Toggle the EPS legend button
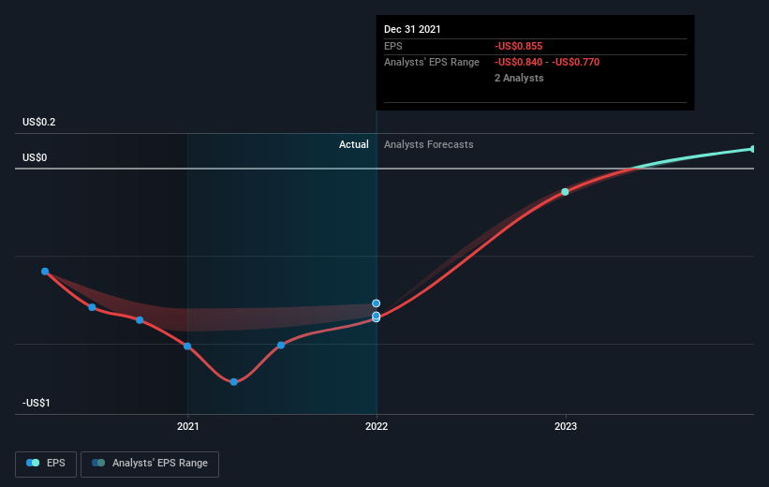 pyautogui.click(x=46, y=464)
